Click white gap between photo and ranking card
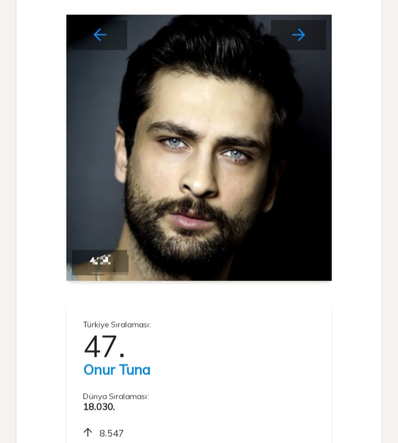 click(199, 293)
